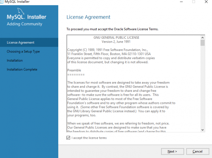Select the Installation step in sidebar
Screen dimensions: 212x158
pyautogui.click(x=15, y=61)
